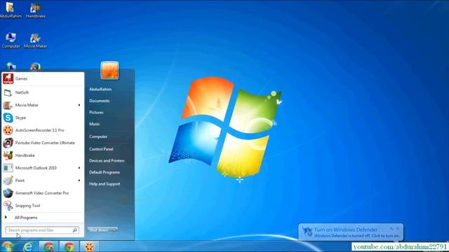Open Help and Support
Screen dimensions: 449x252
[x=105, y=184]
